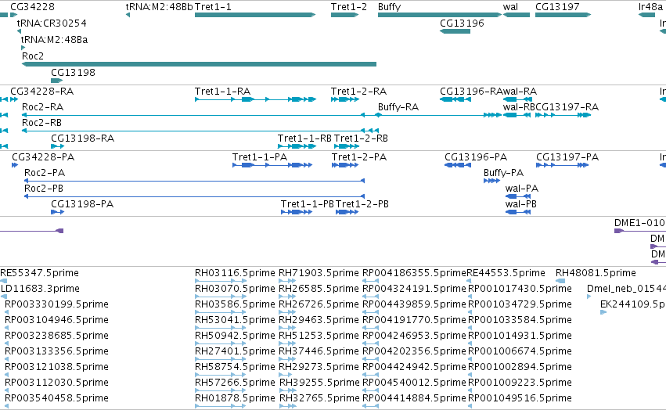Screen dimensions: 666x410
Task: Select the Roc2-RA transcript label
Action: pyautogui.click(x=42, y=107)
